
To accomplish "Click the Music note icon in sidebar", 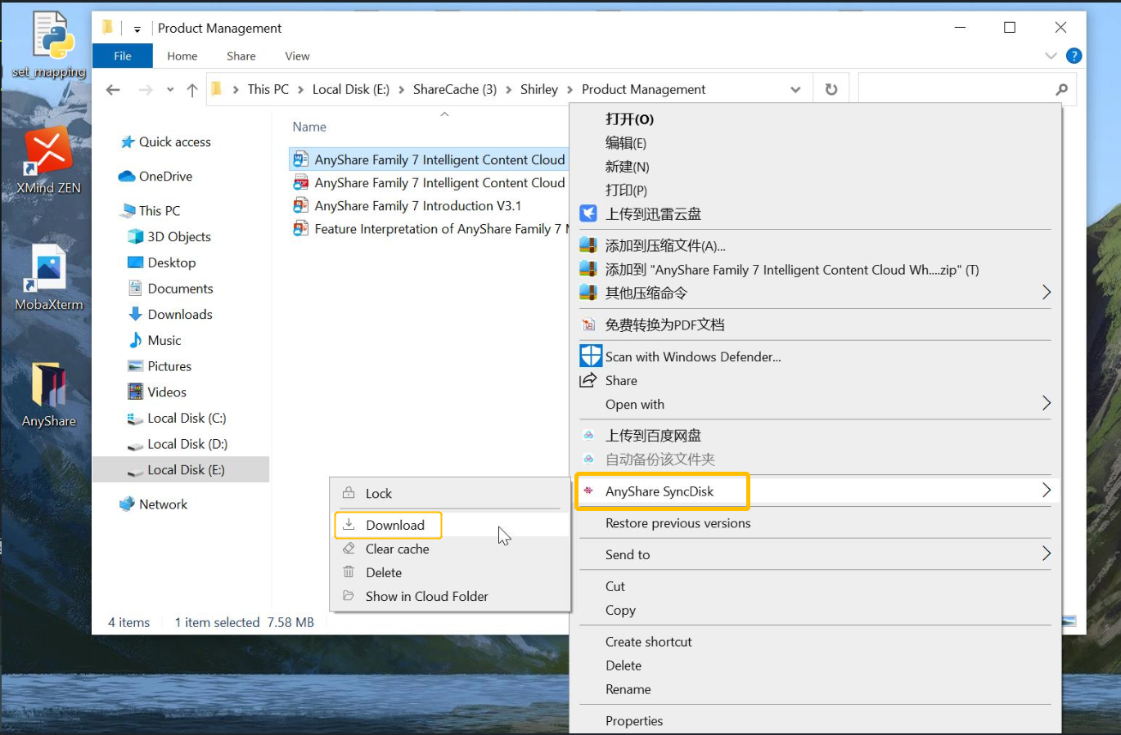I will [x=136, y=340].
